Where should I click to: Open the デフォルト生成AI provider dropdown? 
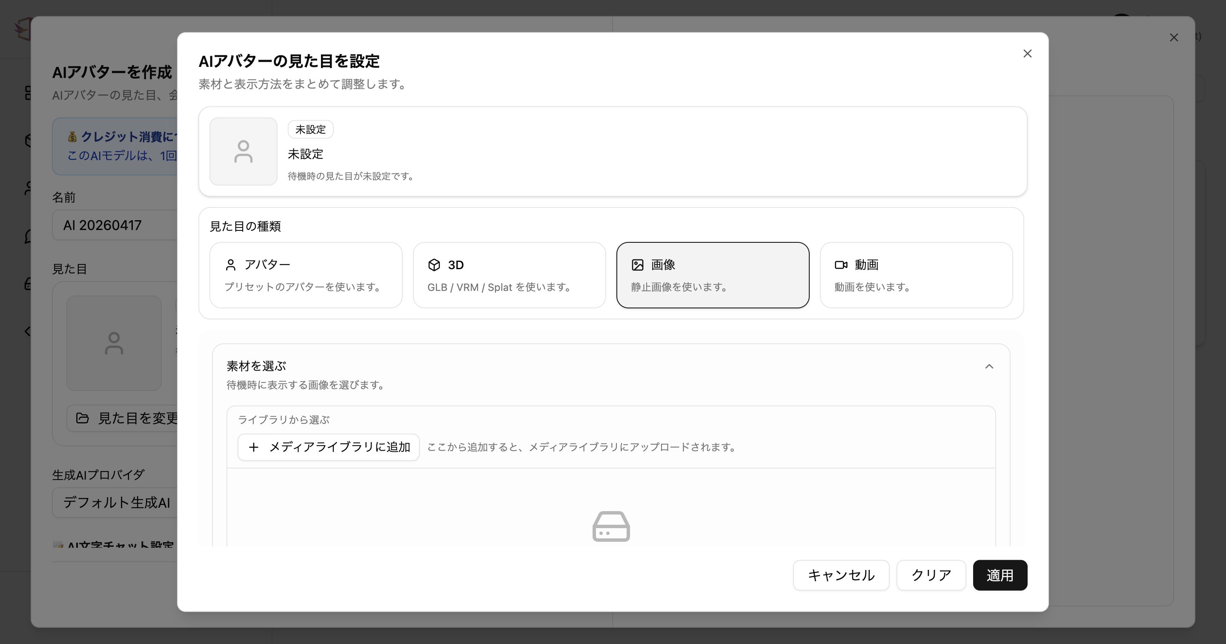(x=115, y=503)
